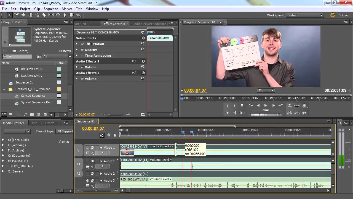Toggle Audio 3 track speaker output
Screen dimensions: 353x199
click(x=87, y=180)
